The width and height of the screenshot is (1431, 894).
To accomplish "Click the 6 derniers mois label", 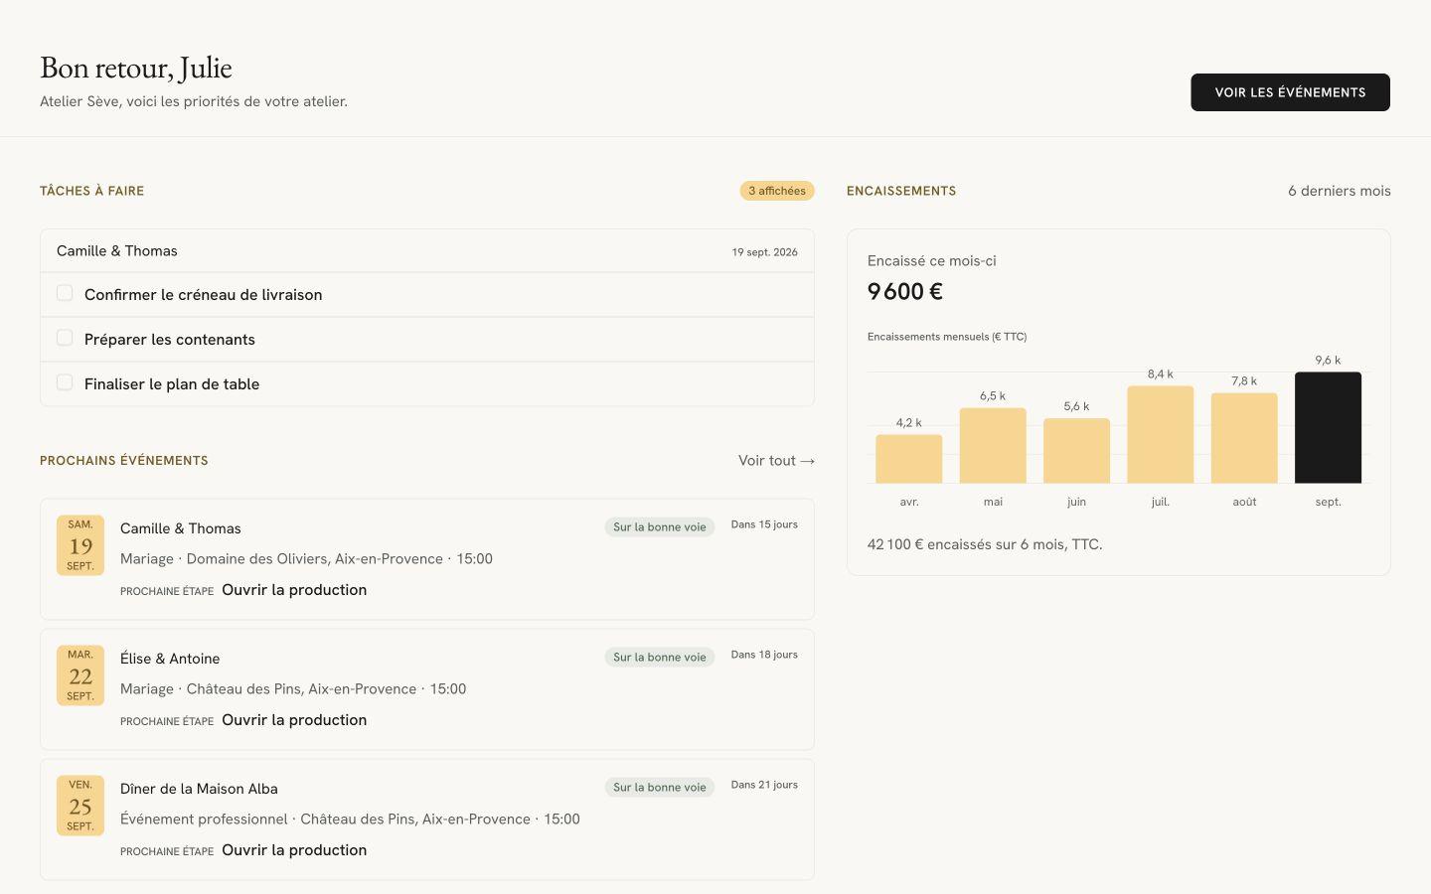I will pos(1340,191).
